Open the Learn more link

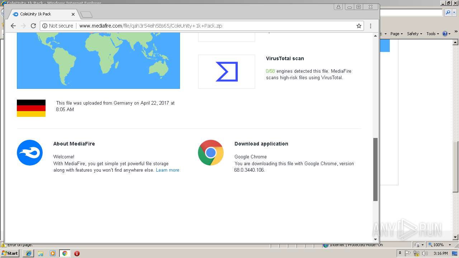[x=167, y=170]
